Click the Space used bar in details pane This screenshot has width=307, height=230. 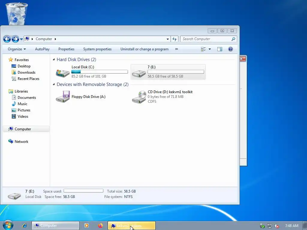click(x=83, y=191)
